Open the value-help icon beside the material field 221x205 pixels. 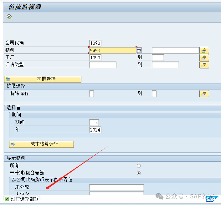[x=139, y=50]
